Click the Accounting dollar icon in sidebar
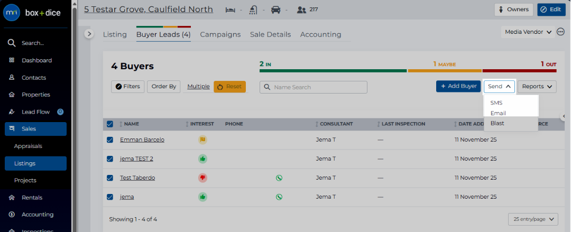 click(x=12, y=215)
